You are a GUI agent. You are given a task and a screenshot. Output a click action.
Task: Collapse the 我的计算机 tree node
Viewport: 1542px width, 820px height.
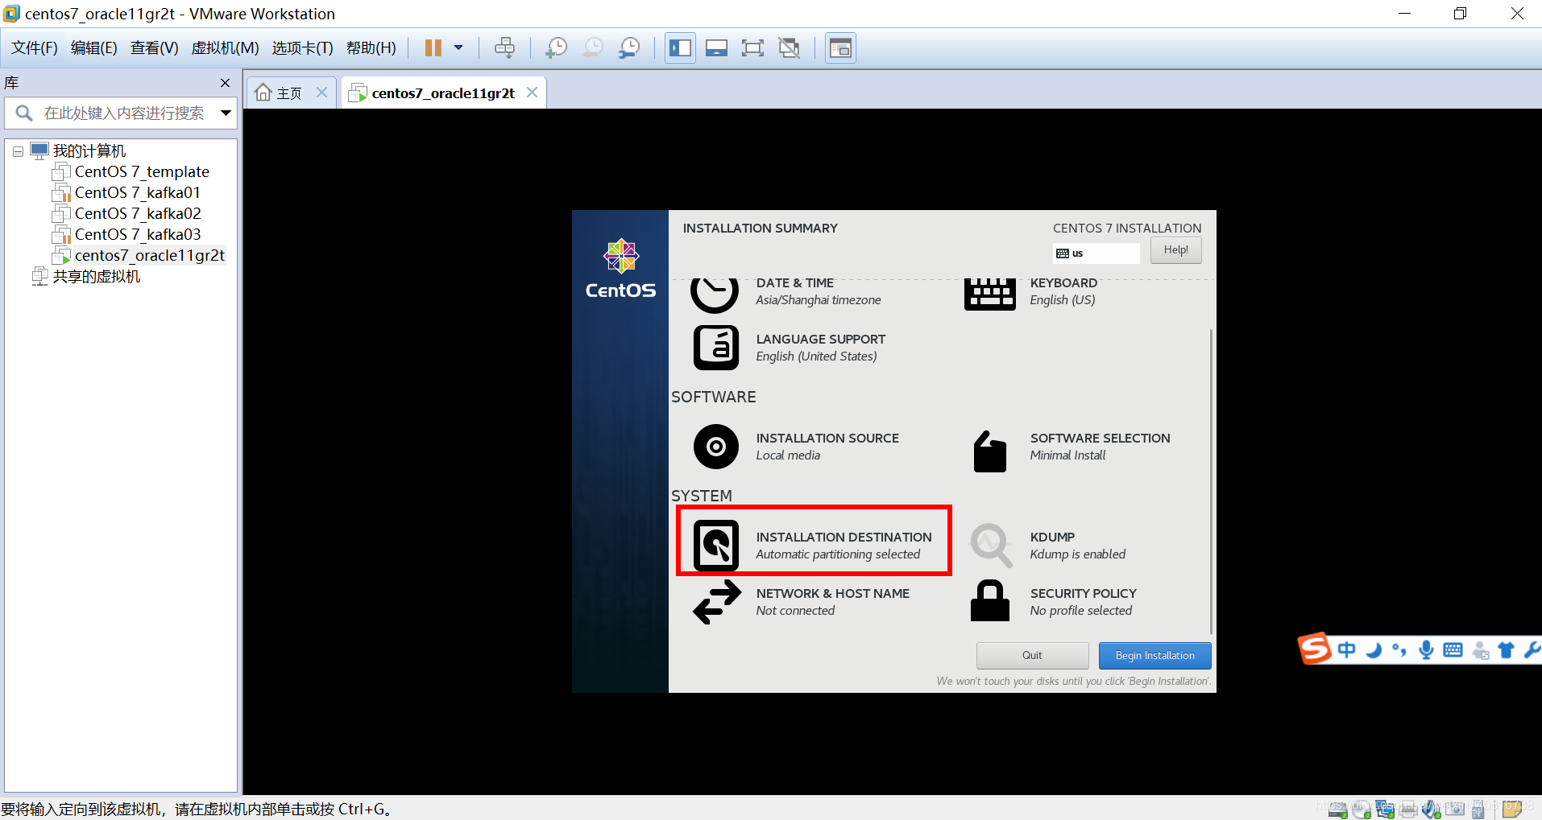[x=18, y=151]
